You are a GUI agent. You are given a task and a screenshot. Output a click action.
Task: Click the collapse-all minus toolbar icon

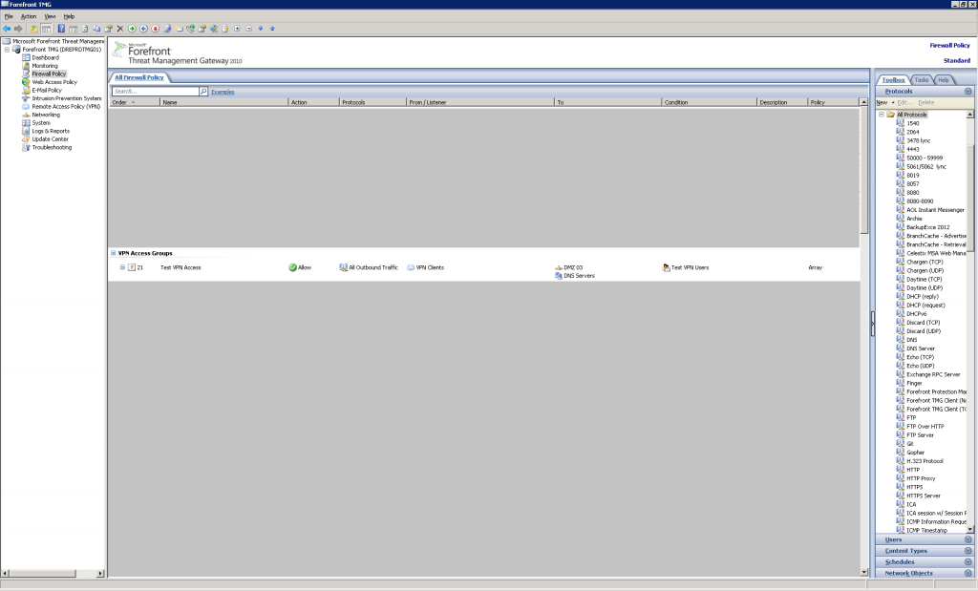point(249,29)
